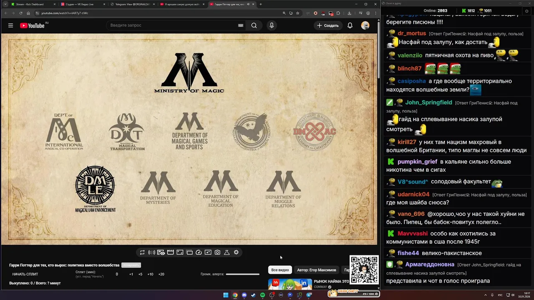Viewport: 534px width, 300px height.
Task: Click username casiposha in chat
Action: click(412, 81)
